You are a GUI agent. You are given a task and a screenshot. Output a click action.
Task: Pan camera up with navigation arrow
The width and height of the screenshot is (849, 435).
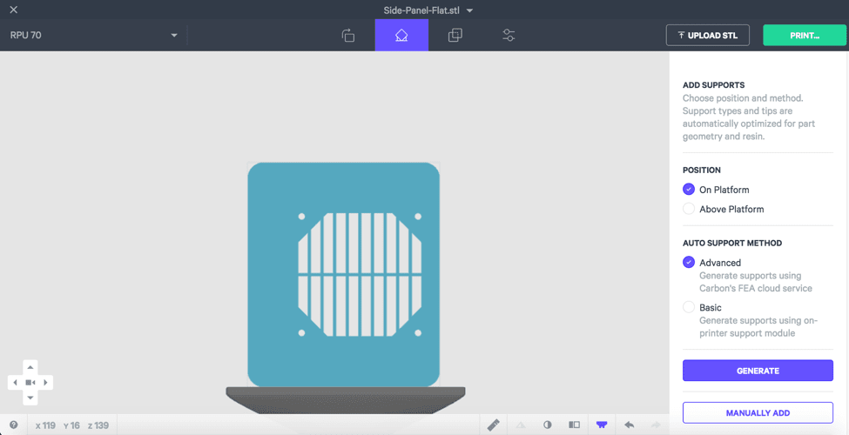tap(30, 367)
